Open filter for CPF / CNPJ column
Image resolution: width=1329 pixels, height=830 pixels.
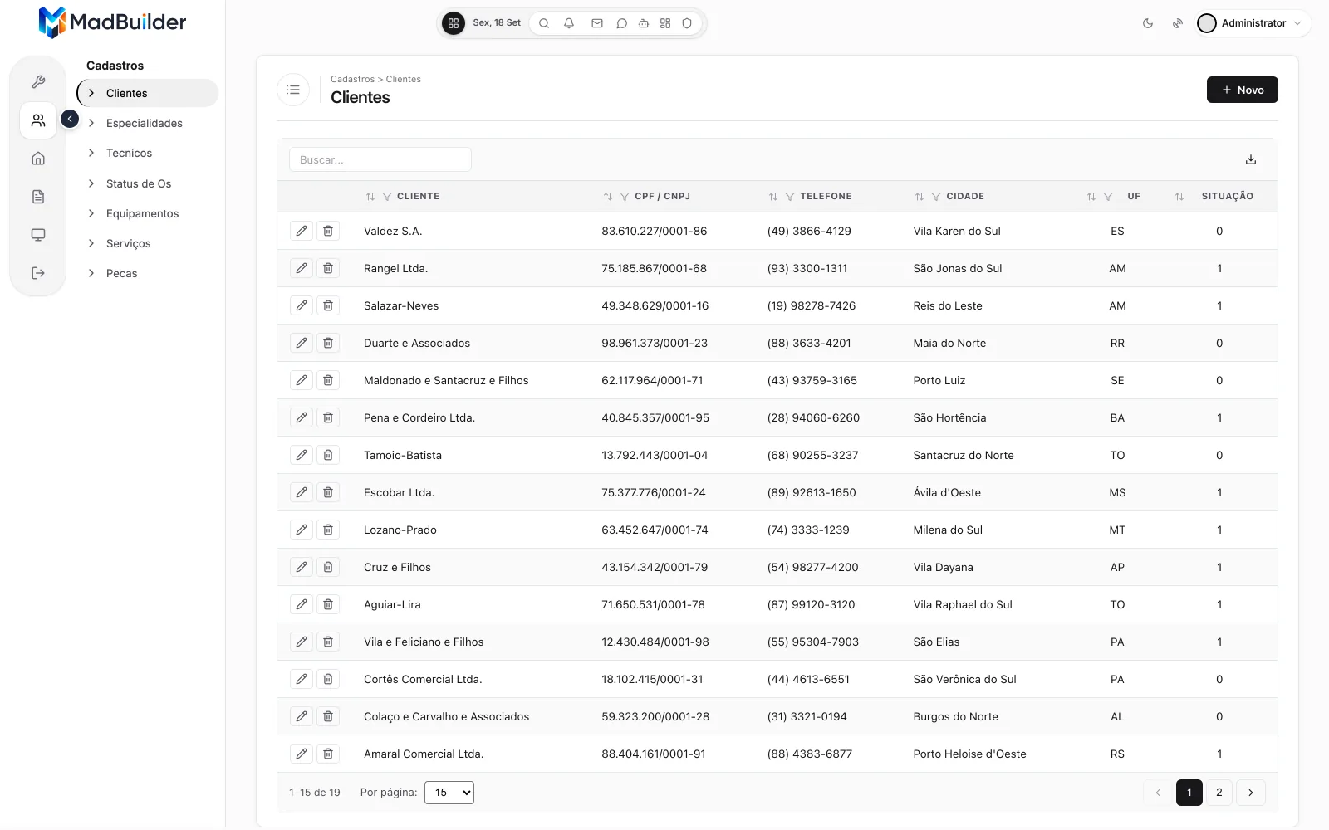625,197
